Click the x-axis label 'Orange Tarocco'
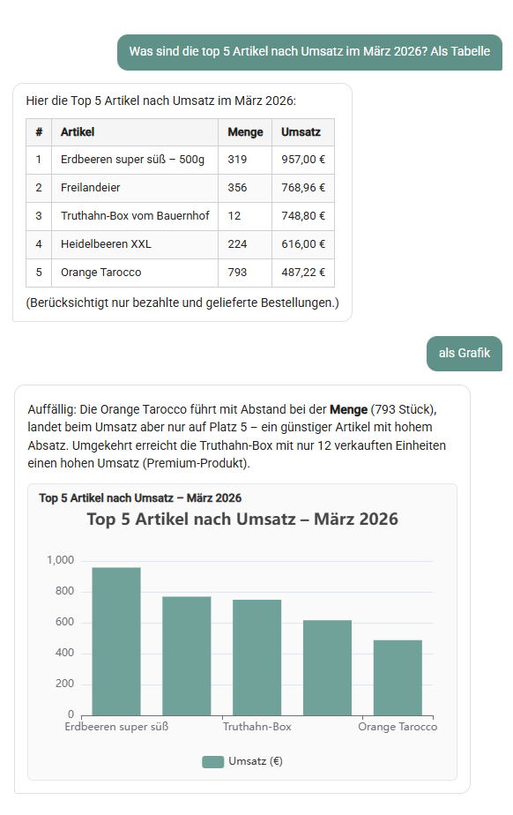This screenshot has width=513, height=815. click(x=398, y=727)
